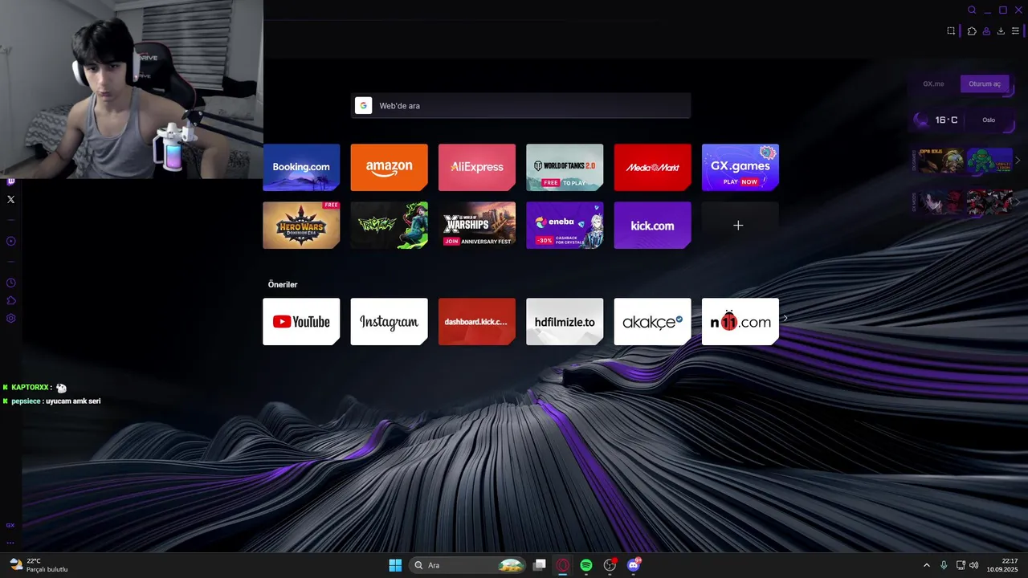Viewport: 1028px width, 578px height.
Task: Click the GX.me tab label
Action: 933,83
